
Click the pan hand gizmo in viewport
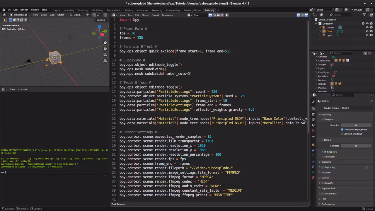tap(105, 49)
